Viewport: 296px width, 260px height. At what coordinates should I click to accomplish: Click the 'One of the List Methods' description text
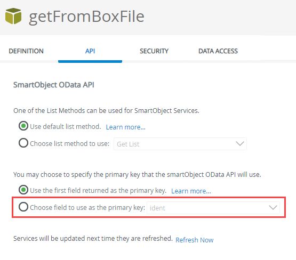click(106, 111)
